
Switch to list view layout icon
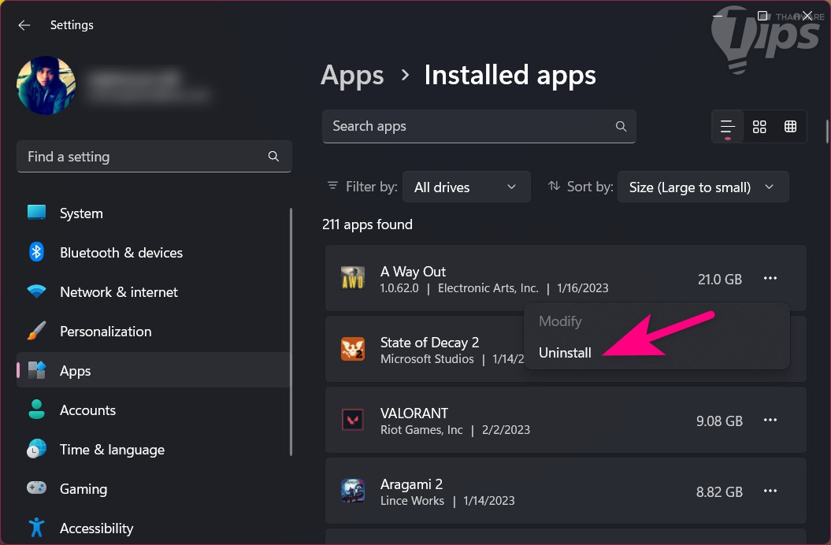727,126
